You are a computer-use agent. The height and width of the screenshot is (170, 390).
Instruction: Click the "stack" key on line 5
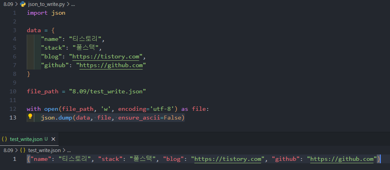click(x=53, y=48)
